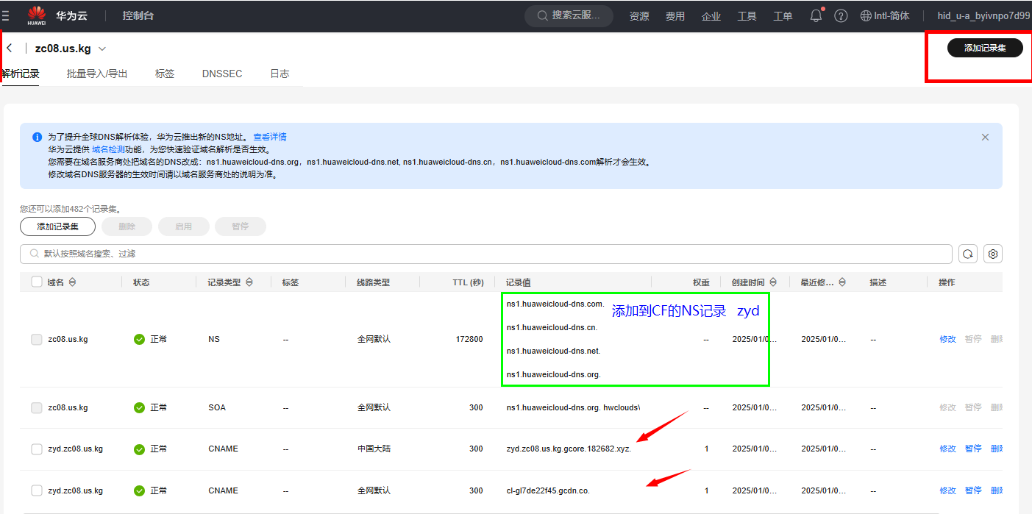Check the SOA record row checkbox
This screenshot has height=514, width=1032.
pyautogui.click(x=37, y=407)
